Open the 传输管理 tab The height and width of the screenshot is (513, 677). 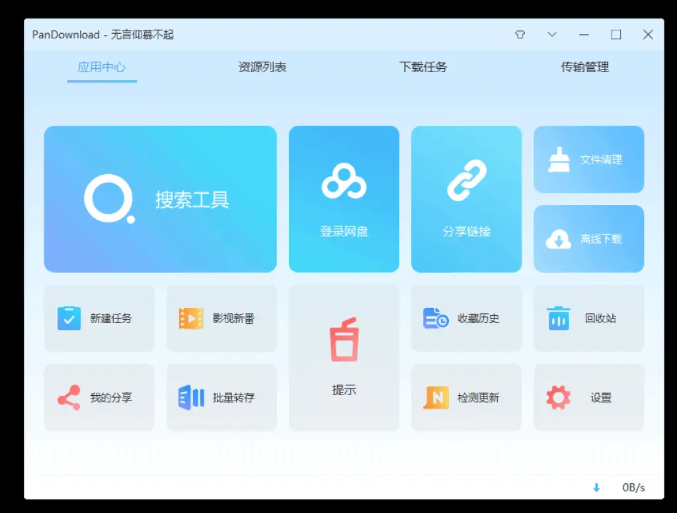[583, 67]
